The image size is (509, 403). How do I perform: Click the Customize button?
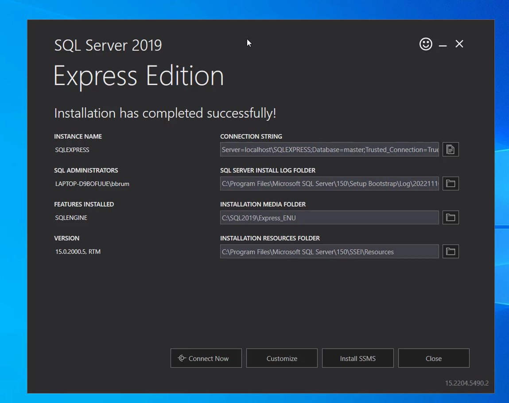click(282, 358)
